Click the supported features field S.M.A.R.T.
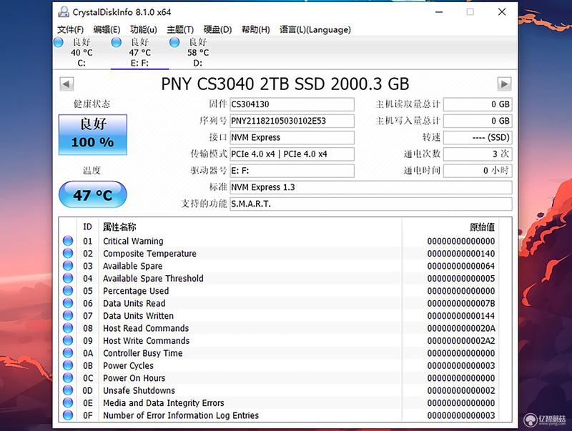The image size is (572, 431). [370, 204]
